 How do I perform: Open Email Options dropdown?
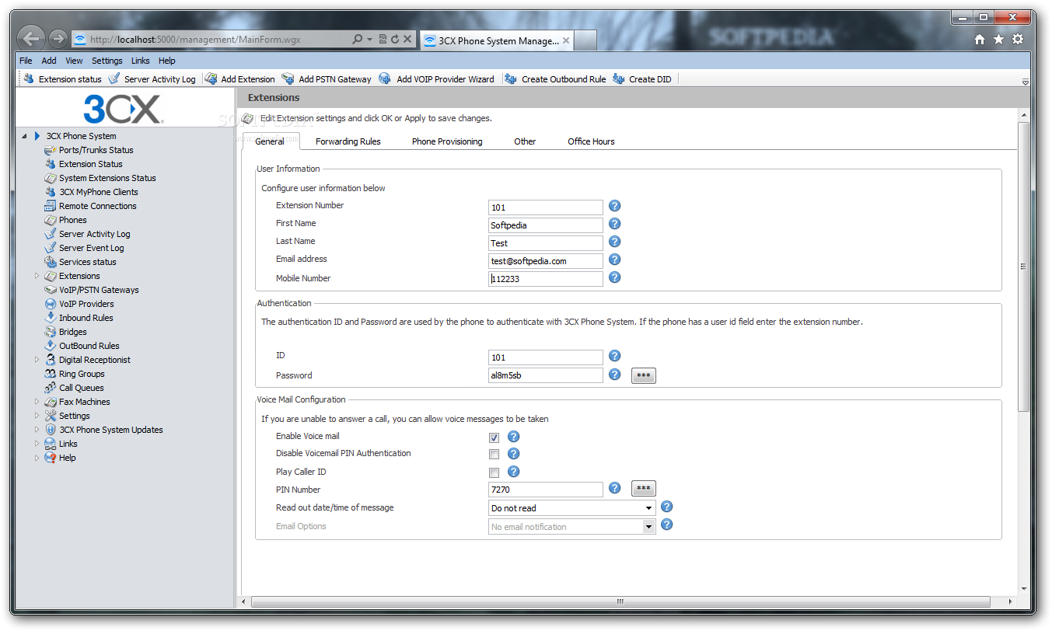coord(571,527)
